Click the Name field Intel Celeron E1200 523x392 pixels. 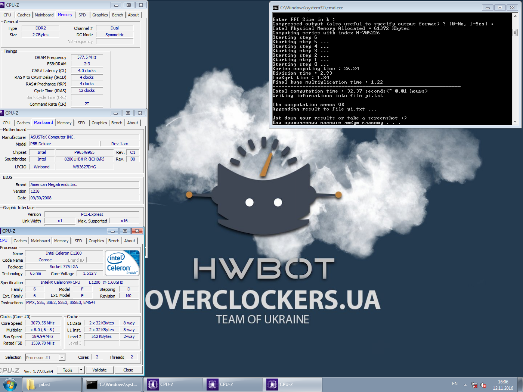[x=64, y=253]
